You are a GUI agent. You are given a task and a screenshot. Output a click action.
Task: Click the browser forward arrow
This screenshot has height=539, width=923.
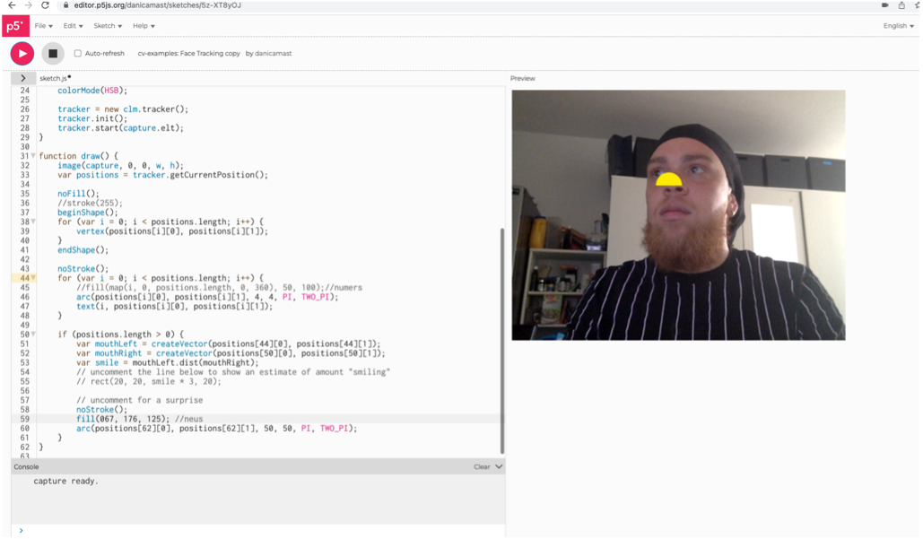point(29,5)
